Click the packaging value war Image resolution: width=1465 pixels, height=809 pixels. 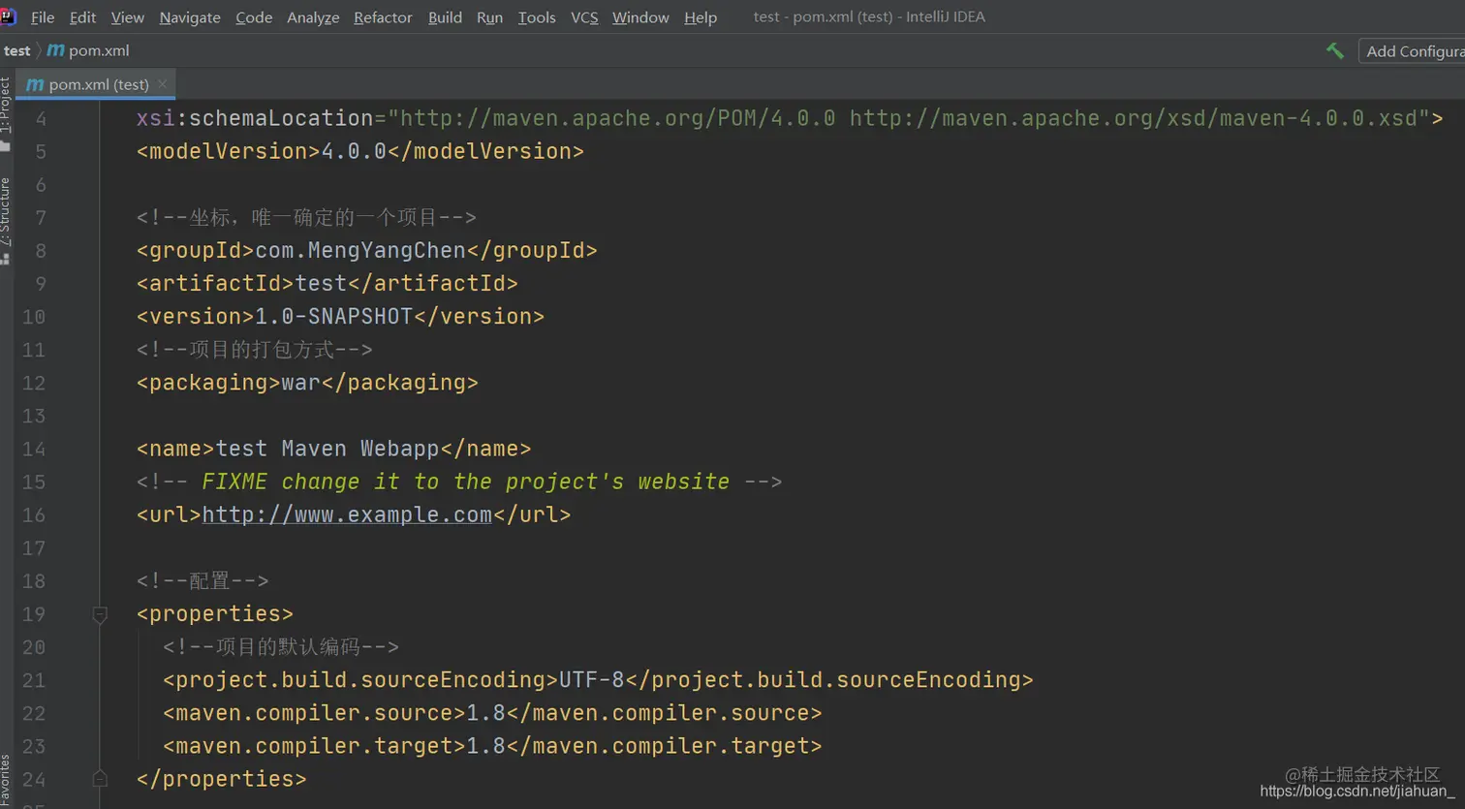pyautogui.click(x=300, y=383)
